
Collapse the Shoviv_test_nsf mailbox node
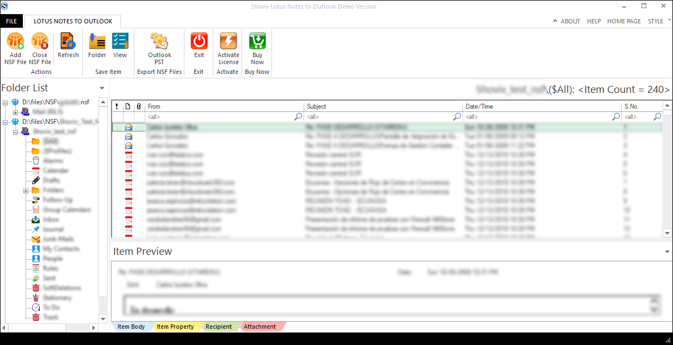[15, 131]
